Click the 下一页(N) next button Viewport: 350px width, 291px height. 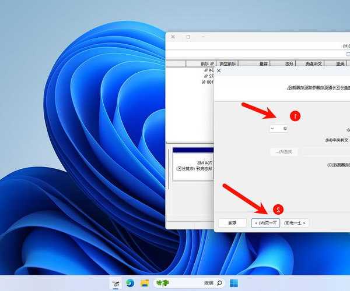point(266,222)
